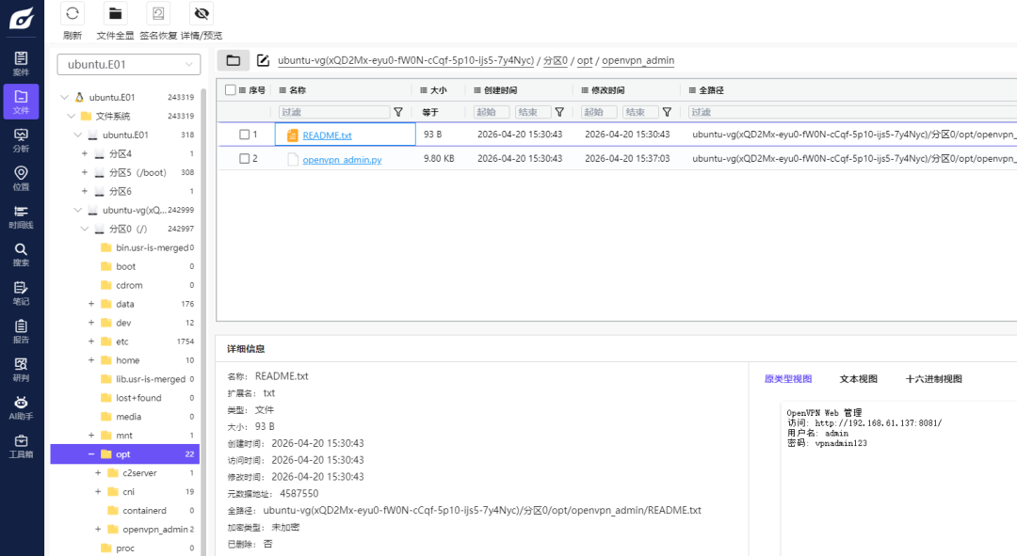The image size is (1017, 556).
Task: Click the edit path pencil icon
Action: [x=263, y=60]
